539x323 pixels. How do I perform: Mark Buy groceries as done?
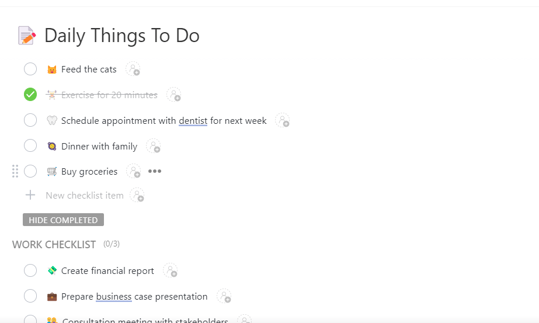coord(30,172)
